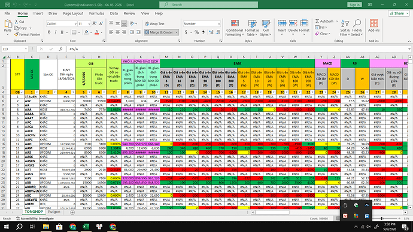Click the Orientation text angle icon
The height and width of the screenshot is (232, 413).
(132, 24)
